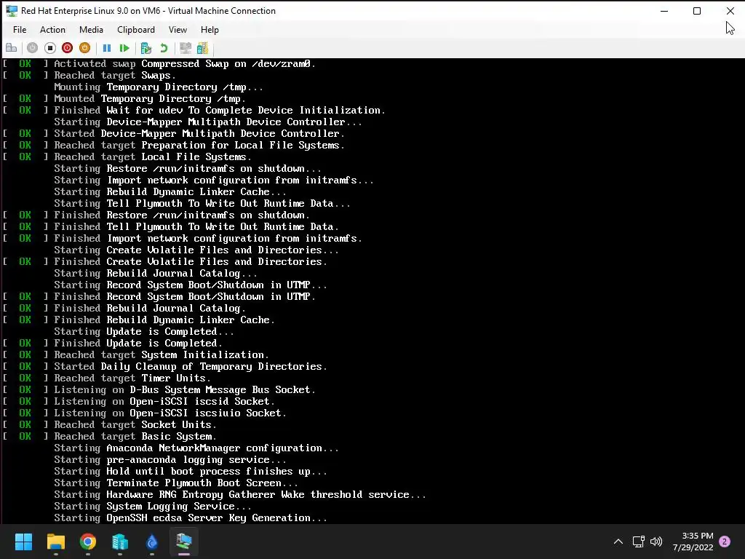Open the Media menu
Screen dimensions: 745x559
click(x=91, y=29)
